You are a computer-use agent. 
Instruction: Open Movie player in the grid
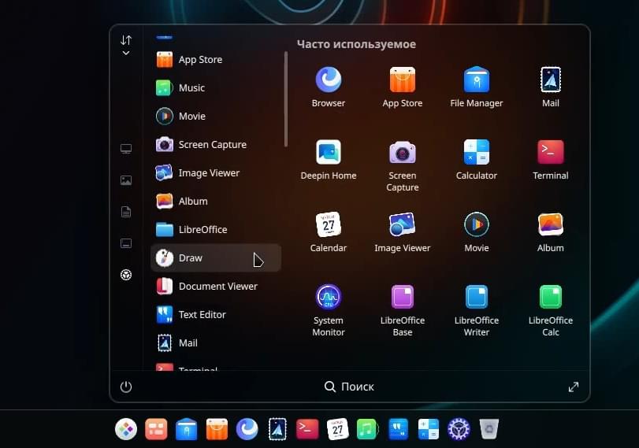pyautogui.click(x=477, y=231)
